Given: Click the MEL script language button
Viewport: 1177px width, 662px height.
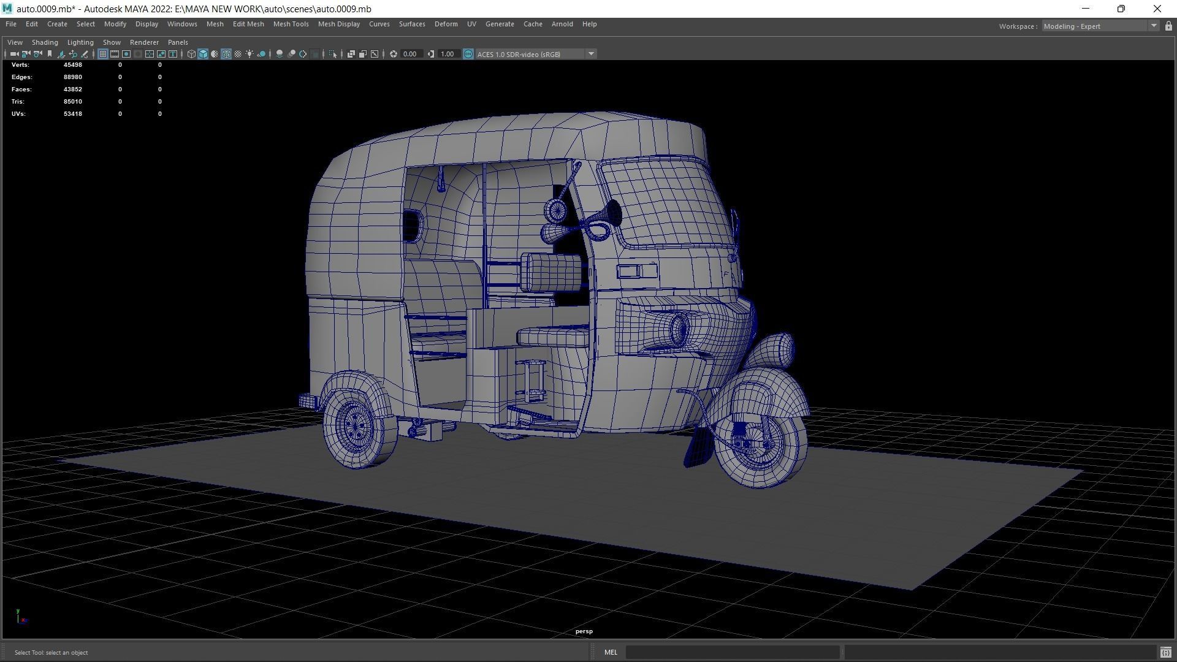Looking at the screenshot, I should 611,652.
